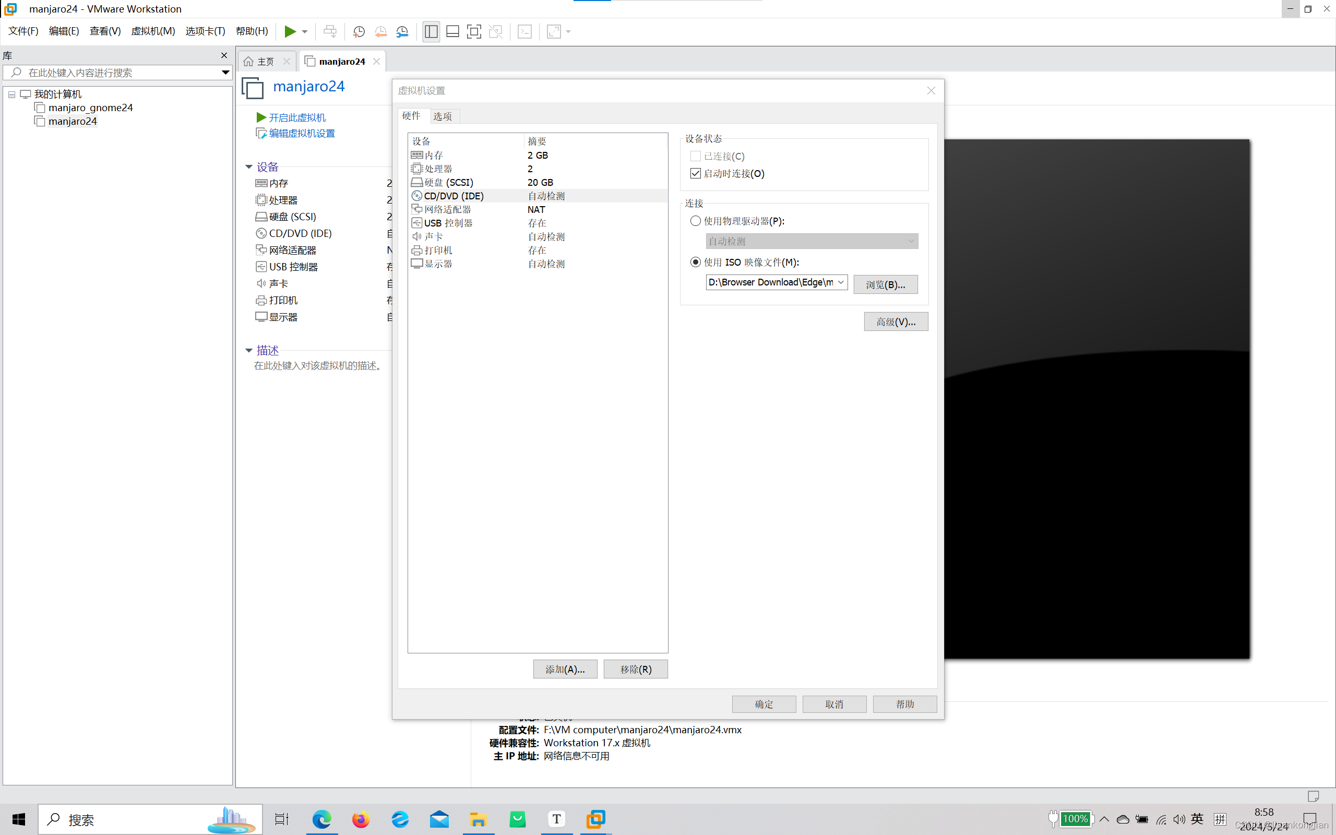
Task: Select the 内存 row in hardware list
Action: (x=538, y=155)
